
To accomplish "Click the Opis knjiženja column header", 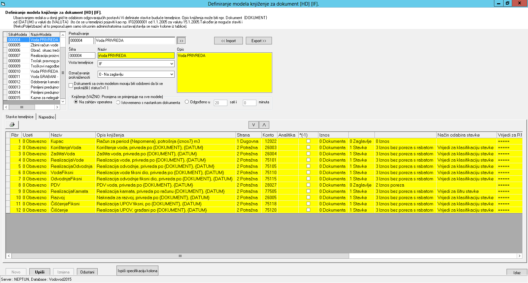I will [x=165, y=135].
